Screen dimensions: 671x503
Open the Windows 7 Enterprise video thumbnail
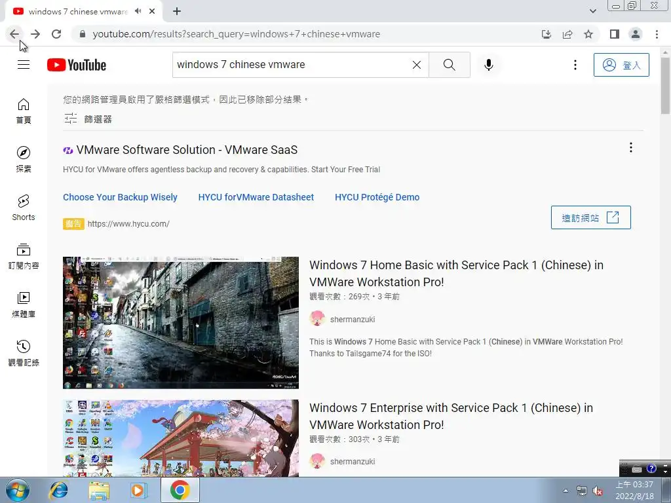(181, 438)
